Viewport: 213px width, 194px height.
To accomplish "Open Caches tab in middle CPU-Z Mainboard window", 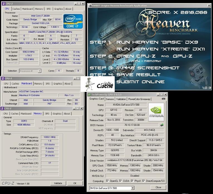I will coord(15,83).
